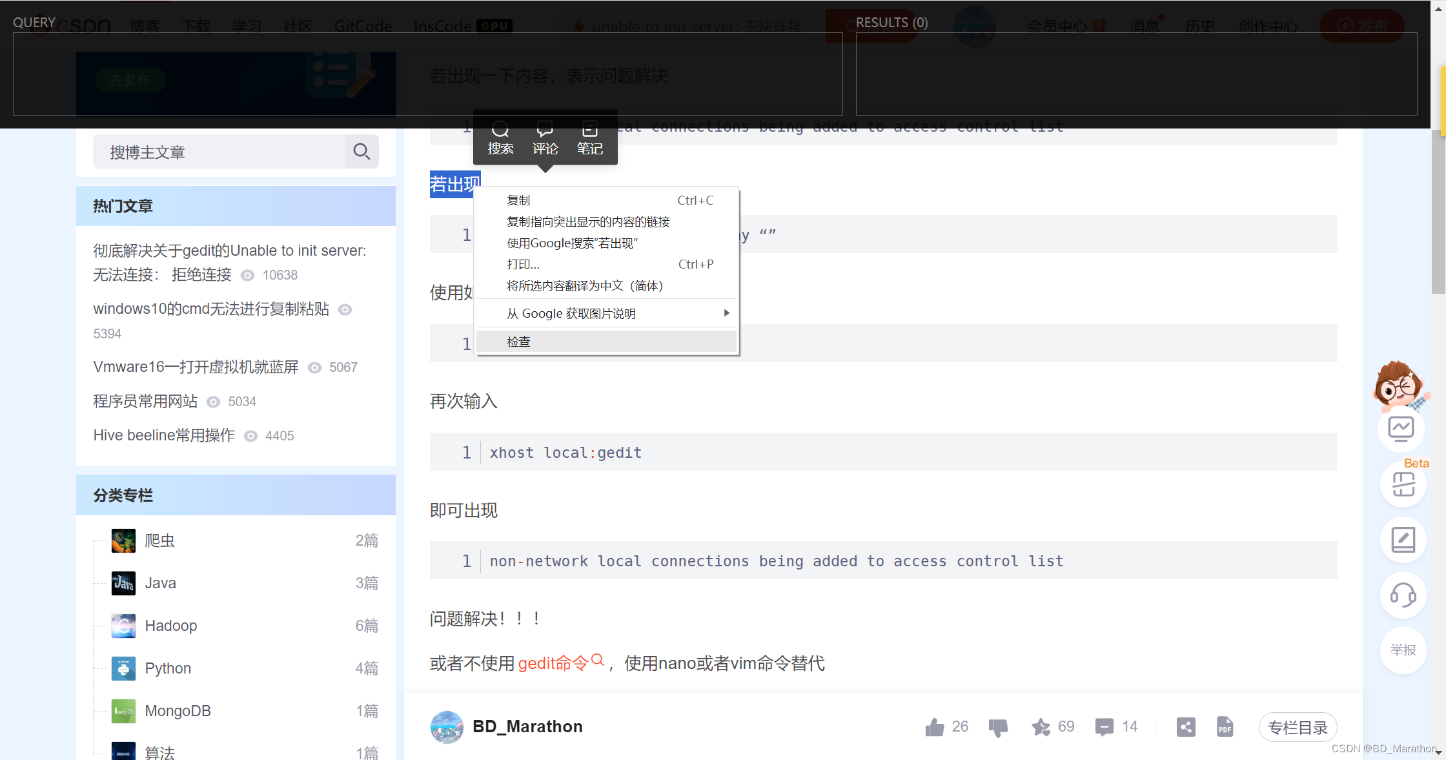Image resolution: width=1446 pixels, height=760 pixels.
Task: Click the share icon in article footer
Action: [x=1186, y=727]
